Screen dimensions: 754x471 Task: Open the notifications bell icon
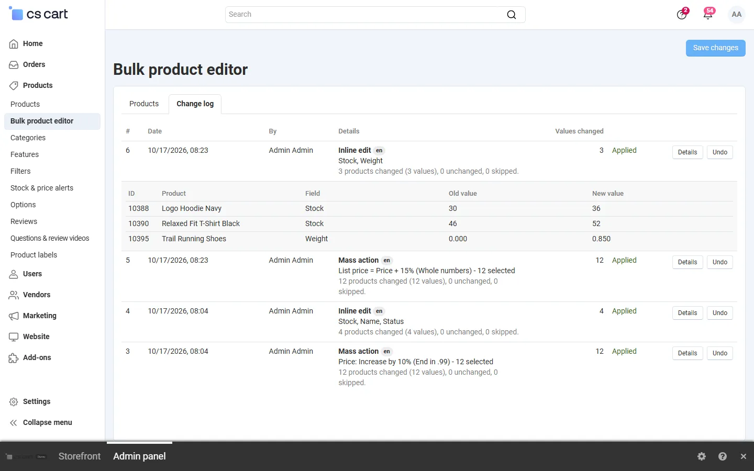(x=708, y=14)
